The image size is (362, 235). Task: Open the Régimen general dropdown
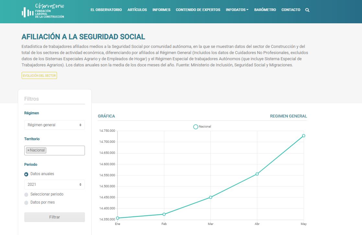pos(54,125)
